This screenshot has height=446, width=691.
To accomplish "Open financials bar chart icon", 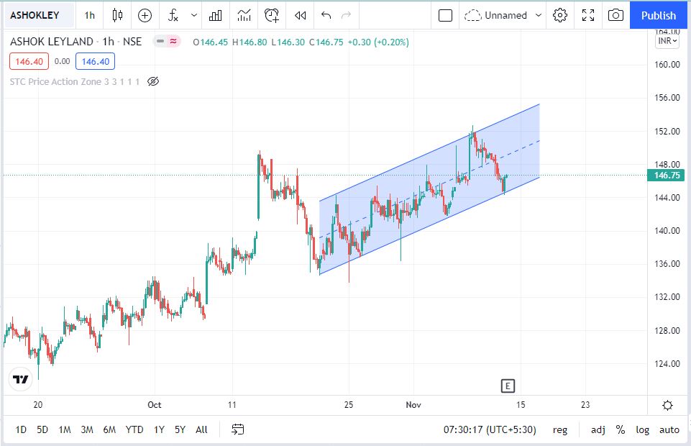I will tap(215, 15).
